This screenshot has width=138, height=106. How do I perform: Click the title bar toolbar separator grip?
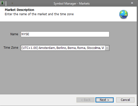pos(6,4)
